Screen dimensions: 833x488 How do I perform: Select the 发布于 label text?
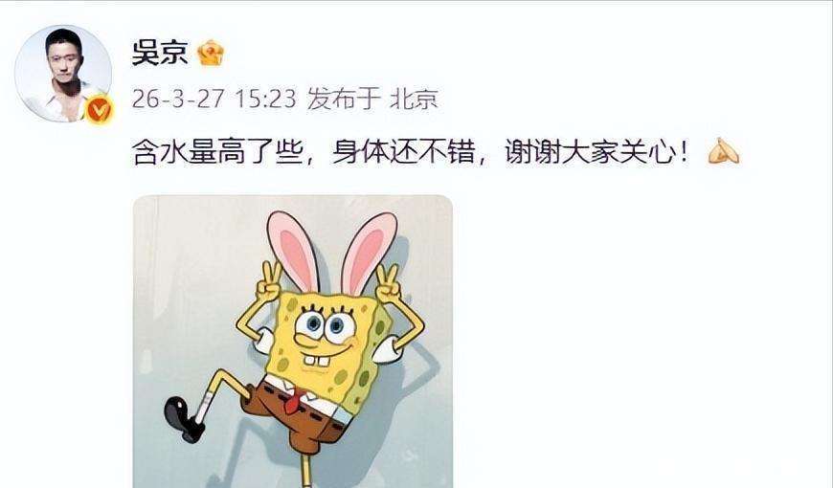[x=344, y=100]
